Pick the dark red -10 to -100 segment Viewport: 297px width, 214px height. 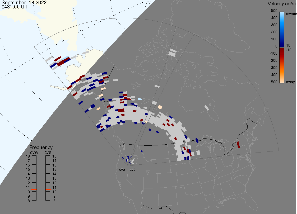click(x=282, y=52)
